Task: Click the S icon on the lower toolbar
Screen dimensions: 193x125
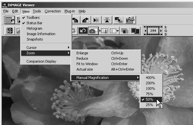Action: (10, 31)
